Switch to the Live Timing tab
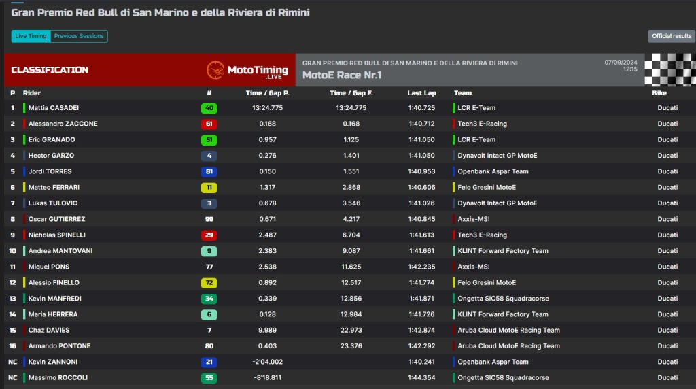The width and height of the screenshot is (696, 389). (x=31, y=36)
